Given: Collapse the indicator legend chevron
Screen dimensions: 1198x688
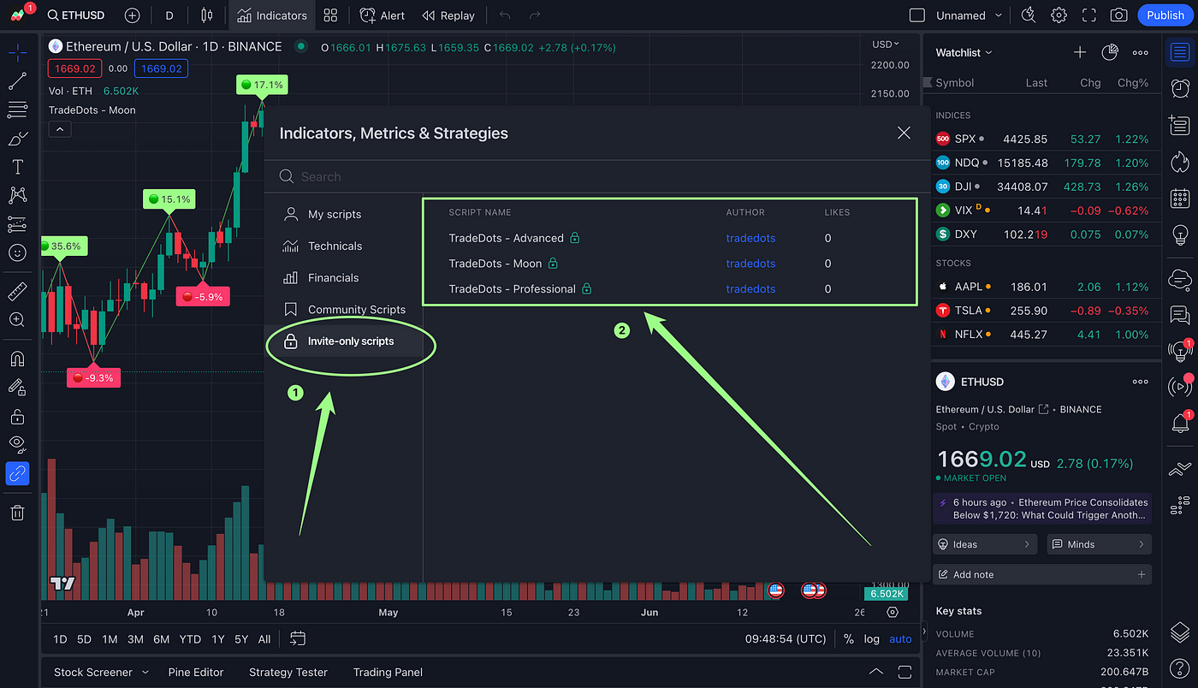Looking at the screenshot, I should coord(60,130).
